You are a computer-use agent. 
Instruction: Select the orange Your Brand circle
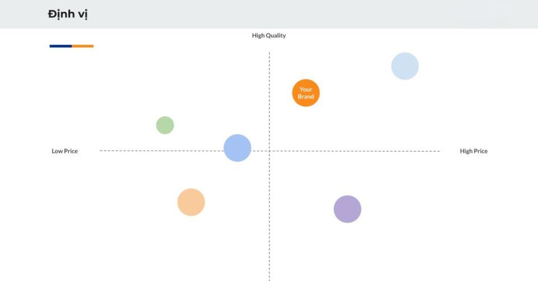[x=306, y=93]
